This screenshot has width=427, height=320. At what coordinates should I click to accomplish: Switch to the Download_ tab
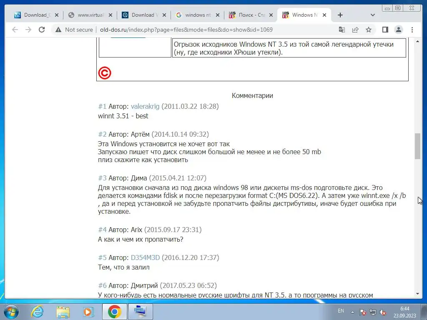click(37, 15)
